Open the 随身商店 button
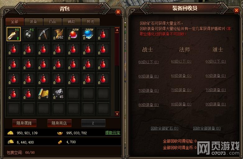The height and width of the screenshot is (159, 243). tap(59, 123)
